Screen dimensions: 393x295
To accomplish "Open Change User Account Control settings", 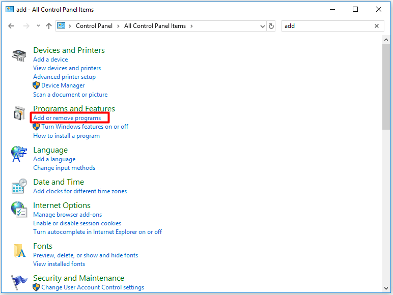I will click(x=93, y=287).
